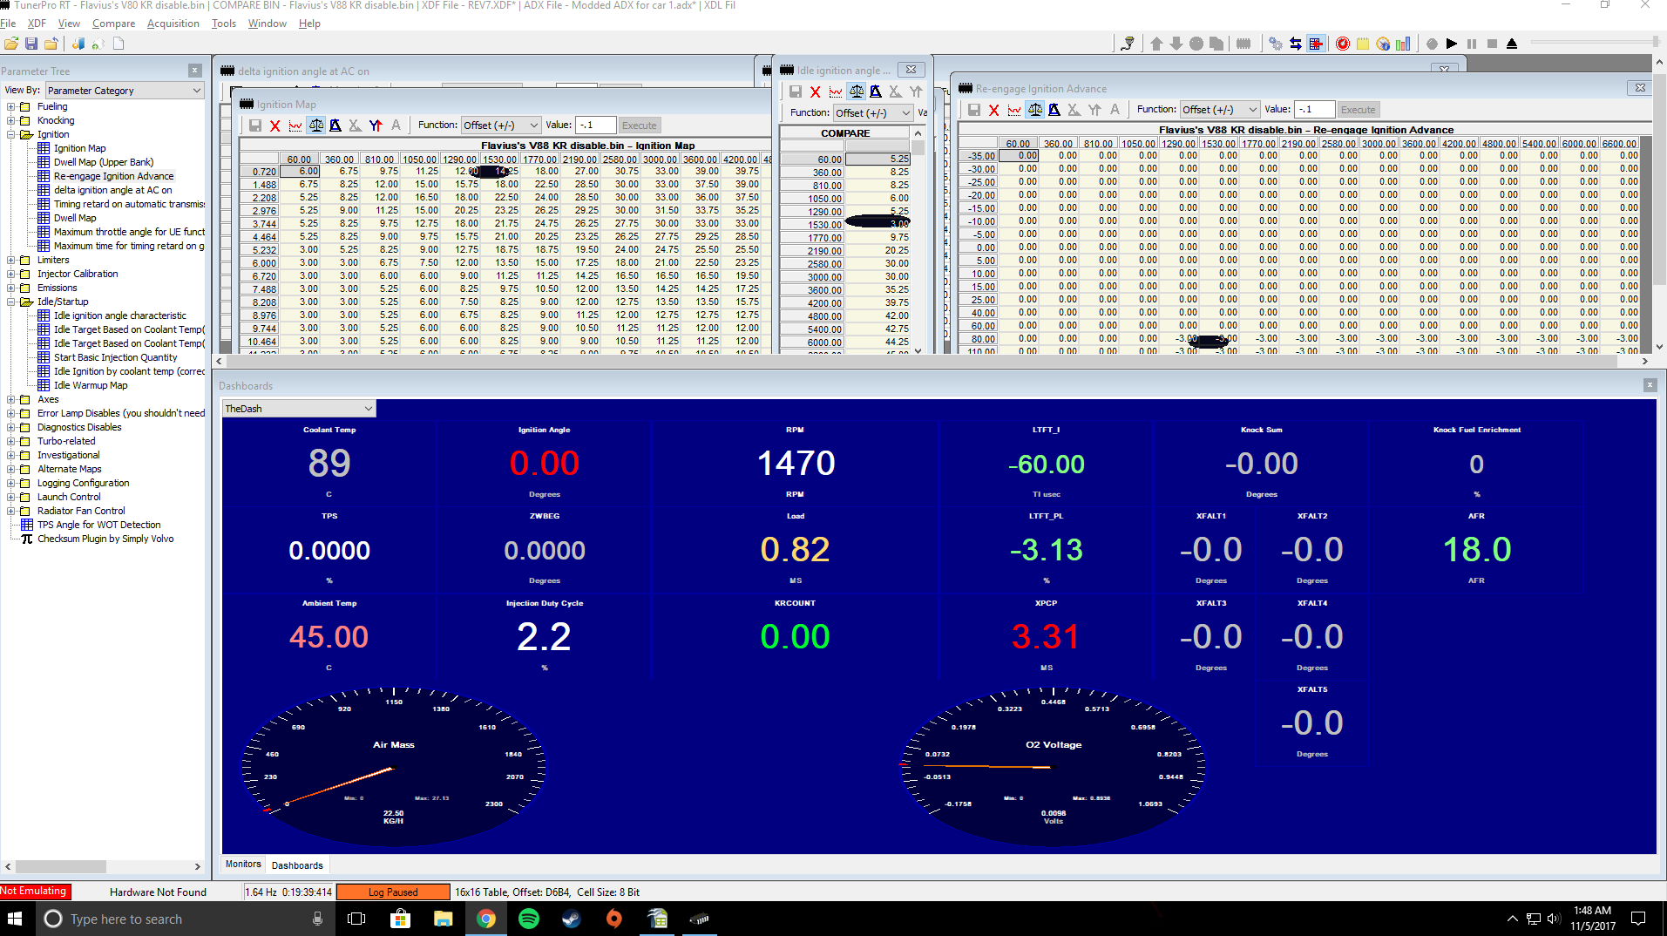The image size is (1667, 936).
Task: Select Idle Warmup Map tree item
Action: coord(90,385)
